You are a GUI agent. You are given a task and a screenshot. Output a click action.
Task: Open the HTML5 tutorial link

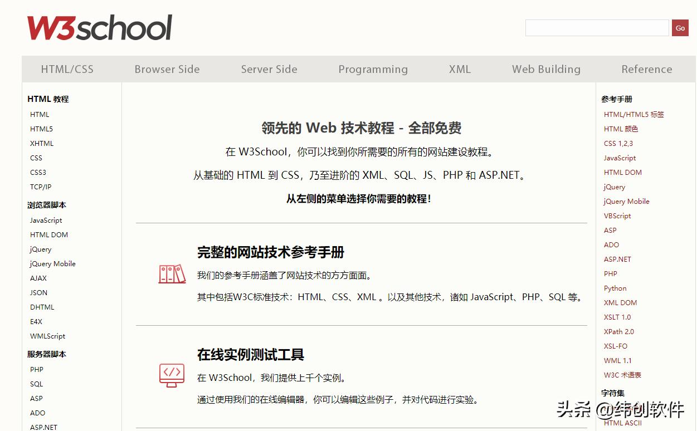pos(41,129)
